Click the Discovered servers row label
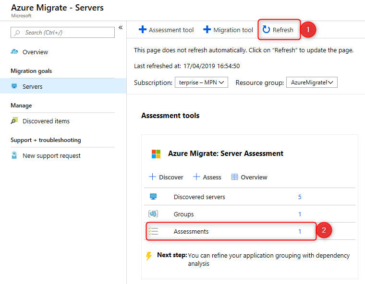This screenshot has width=365, height=284. (199, 197)
